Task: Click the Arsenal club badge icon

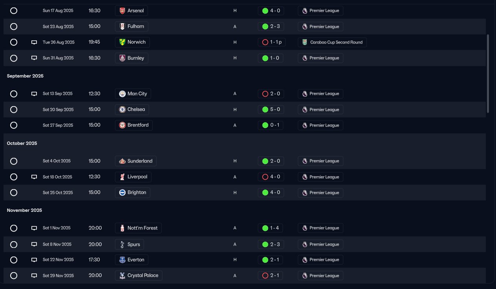Action: (122, 11)
